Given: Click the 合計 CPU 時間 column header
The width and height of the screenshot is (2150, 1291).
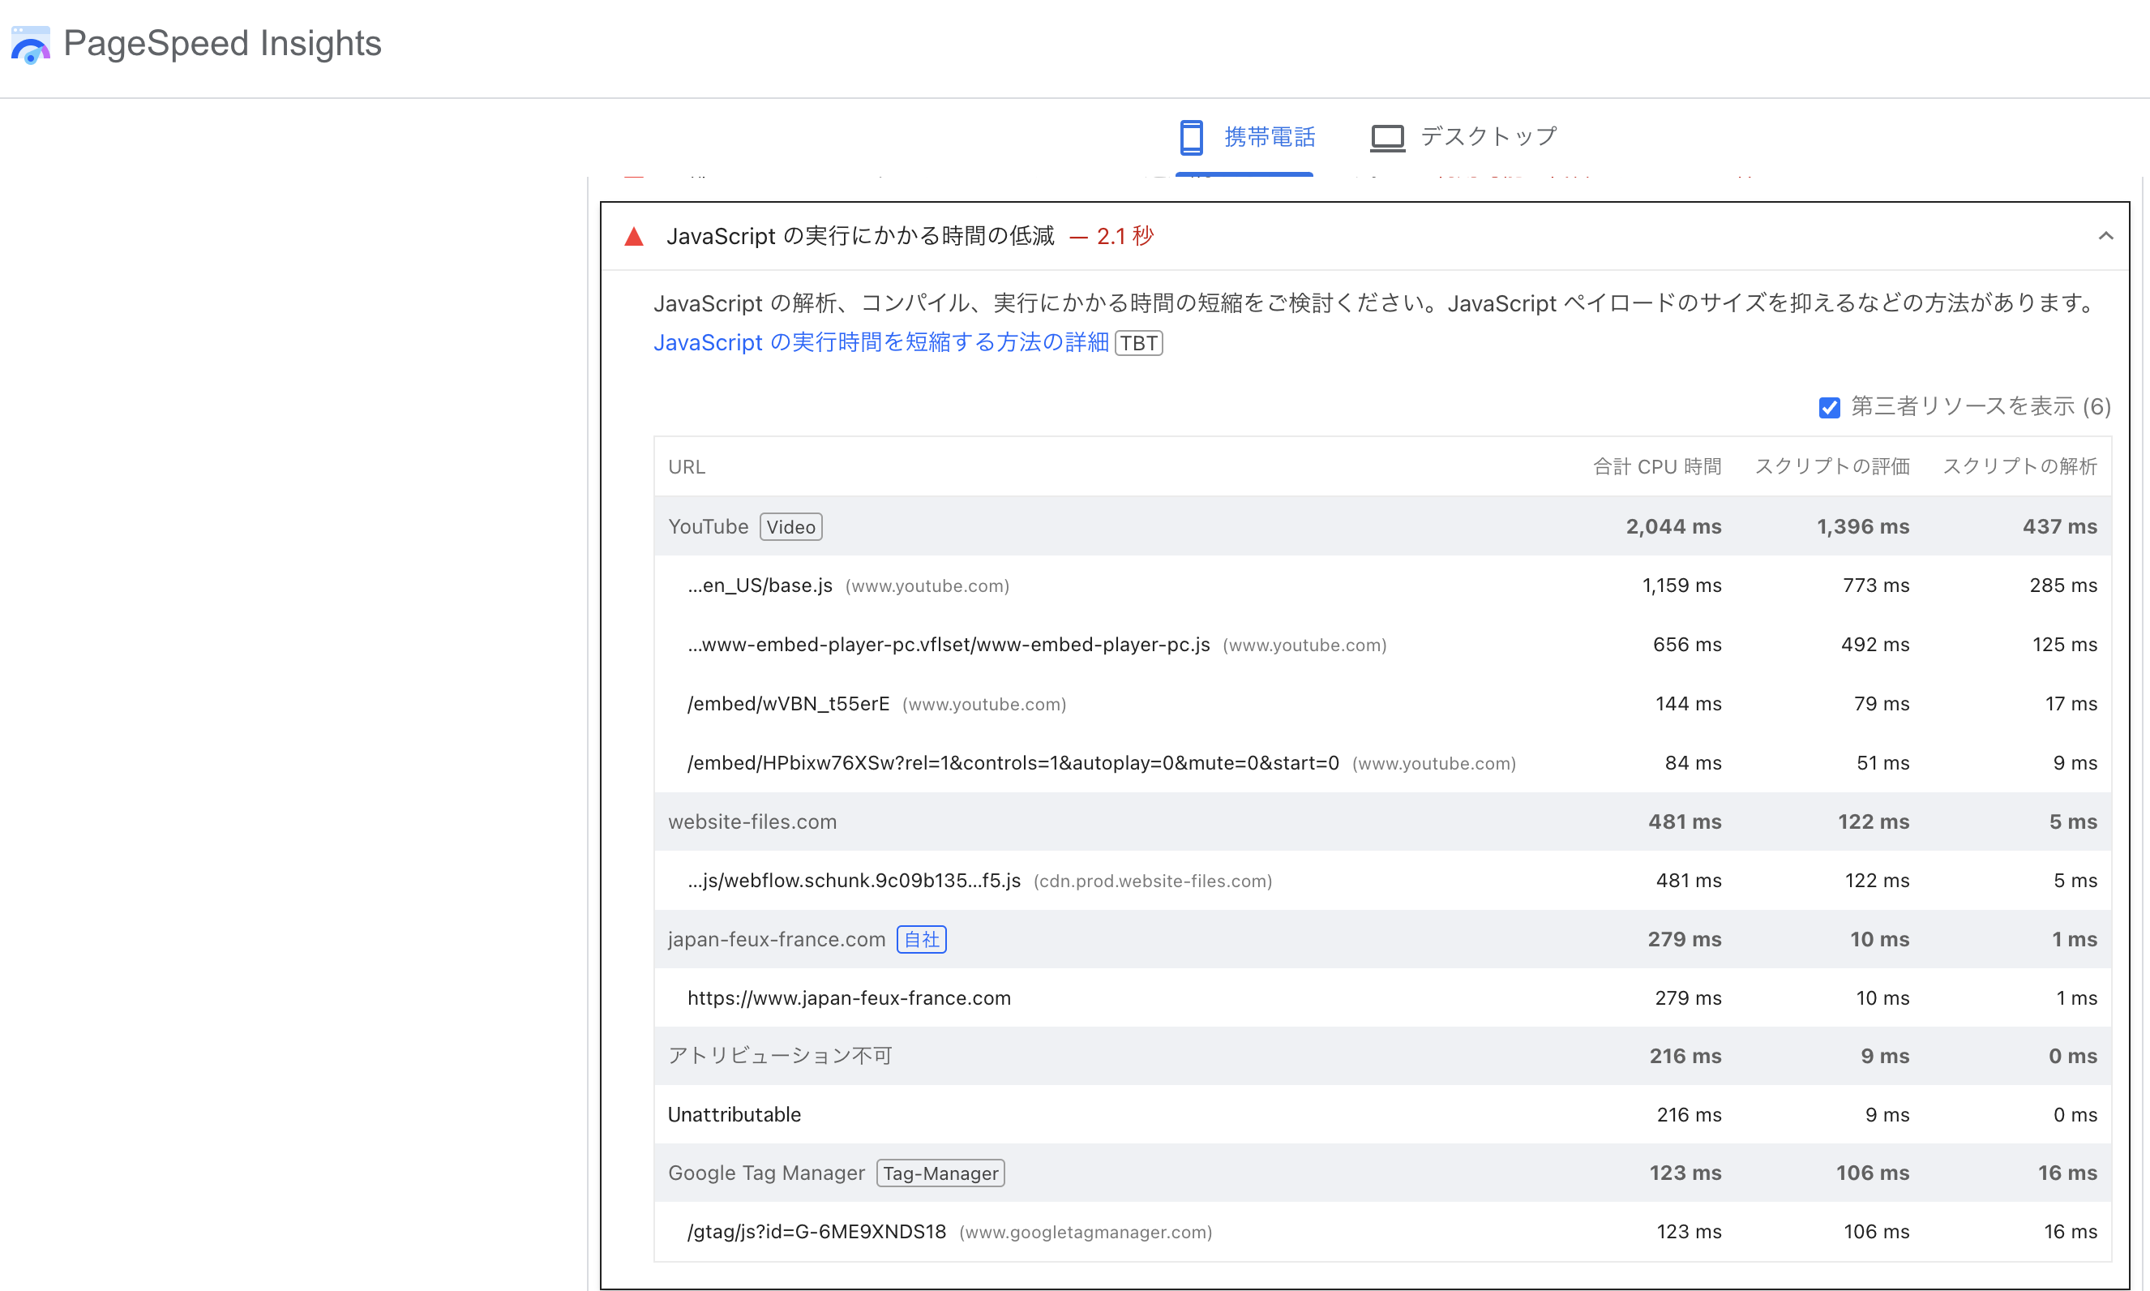Looking at the screenshot, I should [x=1657, y=467].
